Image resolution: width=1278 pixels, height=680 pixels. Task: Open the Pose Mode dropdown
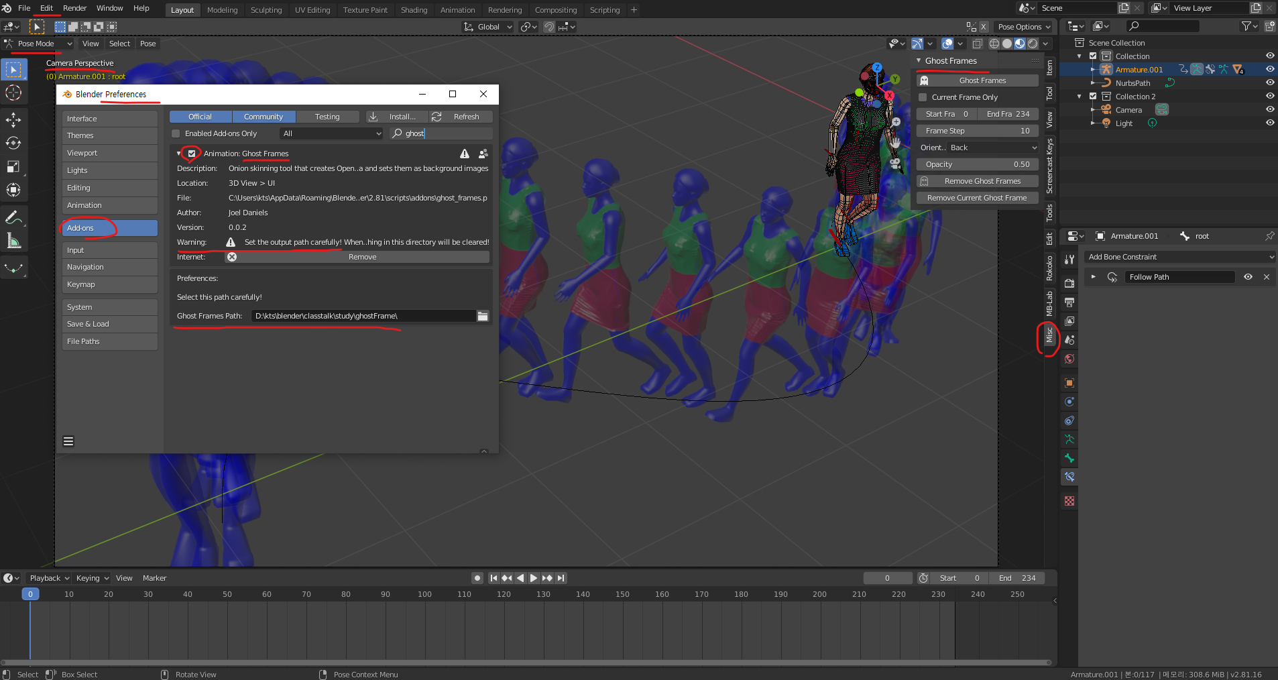(x=38, y=44)
